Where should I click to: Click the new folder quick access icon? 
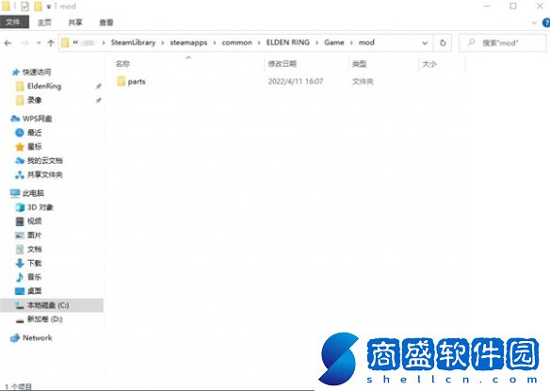point(38,7)
